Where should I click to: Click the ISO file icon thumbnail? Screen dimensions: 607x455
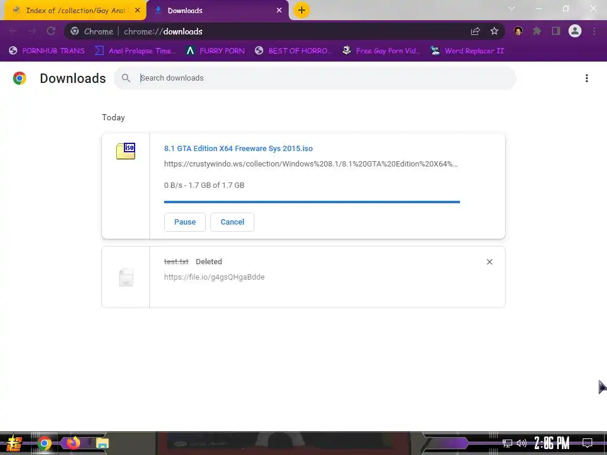tap(126, 151)
